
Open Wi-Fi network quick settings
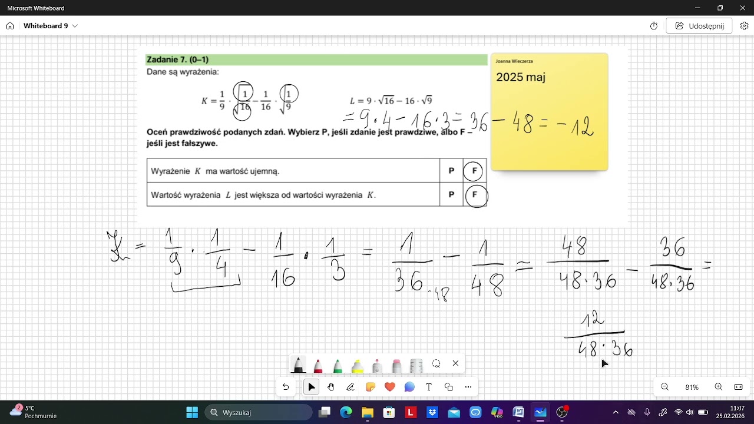[x=678, y=412]
